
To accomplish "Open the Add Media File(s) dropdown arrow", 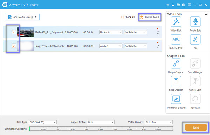I will (36, 17).
